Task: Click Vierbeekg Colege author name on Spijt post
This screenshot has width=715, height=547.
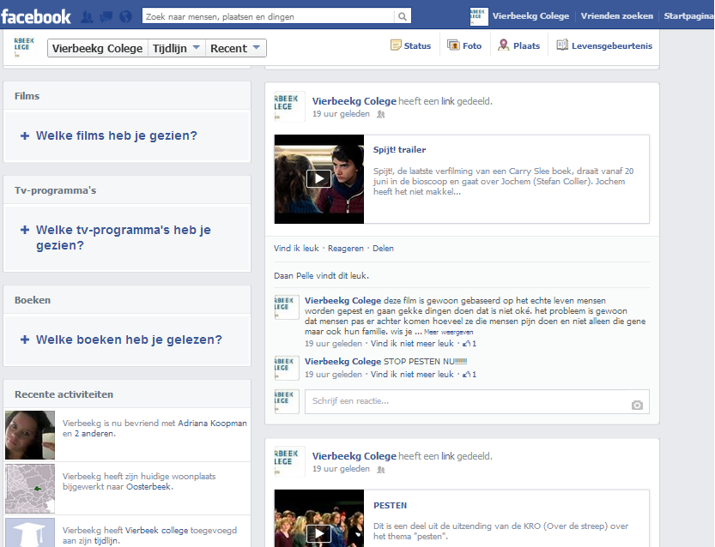Action: (354, 101)
